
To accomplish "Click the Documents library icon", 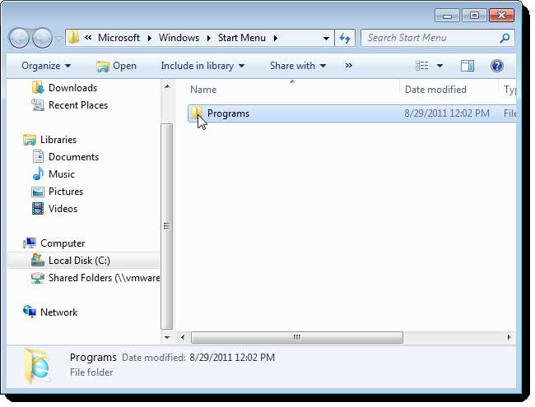I will [38, 157].
